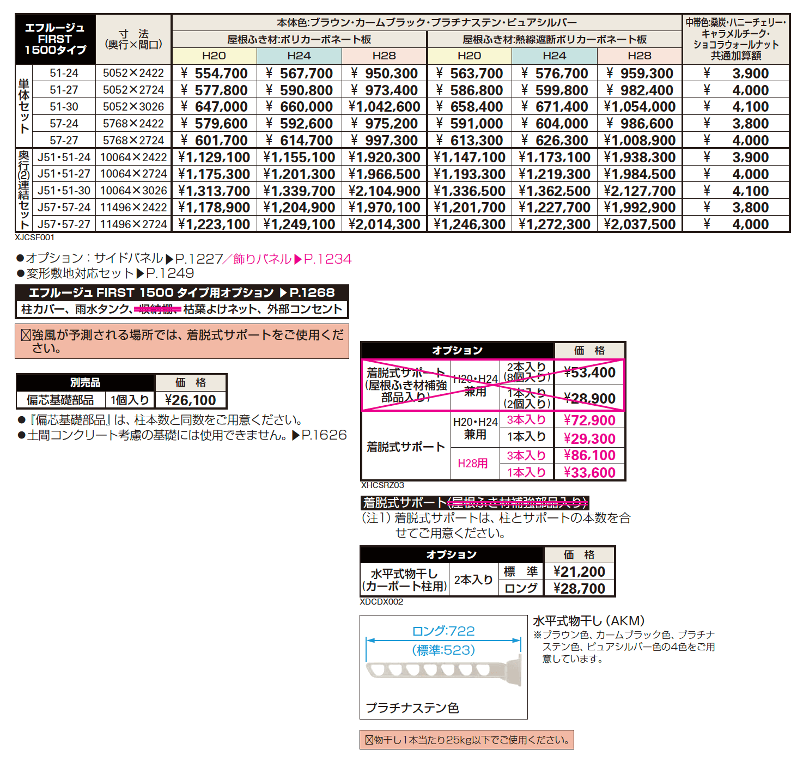The image size is (803, 762).
Task: Select the エフルージュ FIRST 1500タイプ header
Action: point(55,39)
